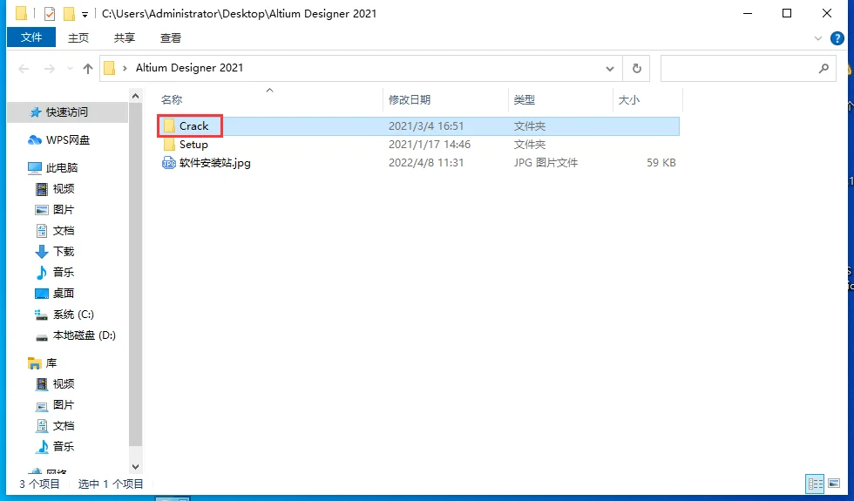Viewport: 854px width, 501px height.
Task: Click the 59 KB size cell
Action: (x=661, y=162)
